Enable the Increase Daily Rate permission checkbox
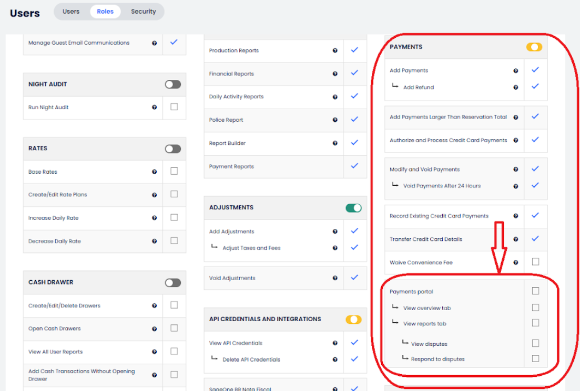The image size is (580, 391). (x=174, y=217)
